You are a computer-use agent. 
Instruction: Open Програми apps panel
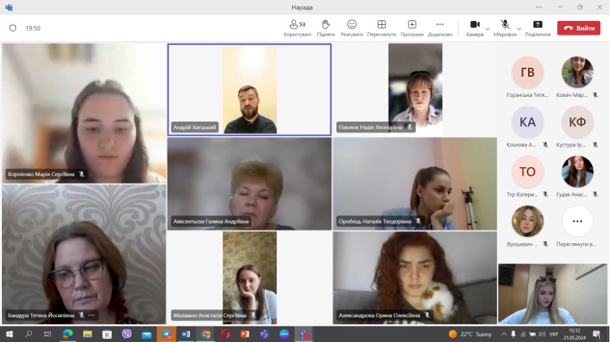pos(412,28)
